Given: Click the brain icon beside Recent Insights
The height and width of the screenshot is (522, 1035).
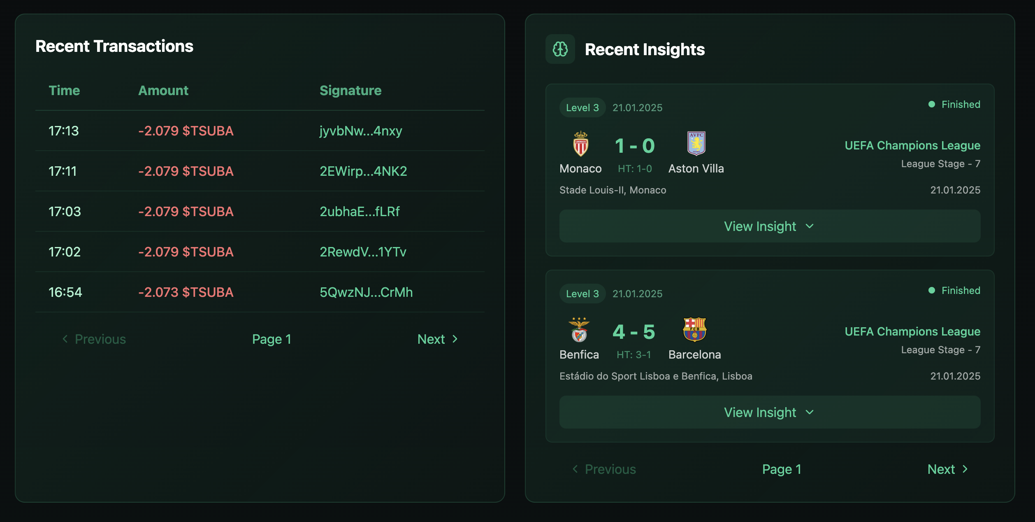Looking at the screenshot, I should pyautogui.click(x=560, y=49).
